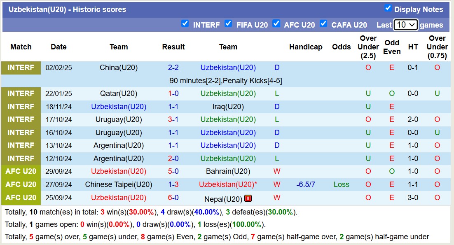Viewport: 454px width, 245px height.
Task: Select the Iraq(U20) team link
Action: pyautogui.click(x=228, y=107)
